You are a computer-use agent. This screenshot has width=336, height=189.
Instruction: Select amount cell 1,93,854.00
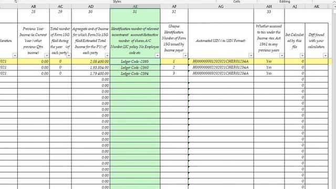point(91,67)
